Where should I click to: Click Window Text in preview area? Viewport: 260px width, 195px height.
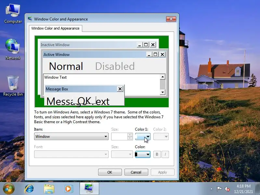point(55,77)
